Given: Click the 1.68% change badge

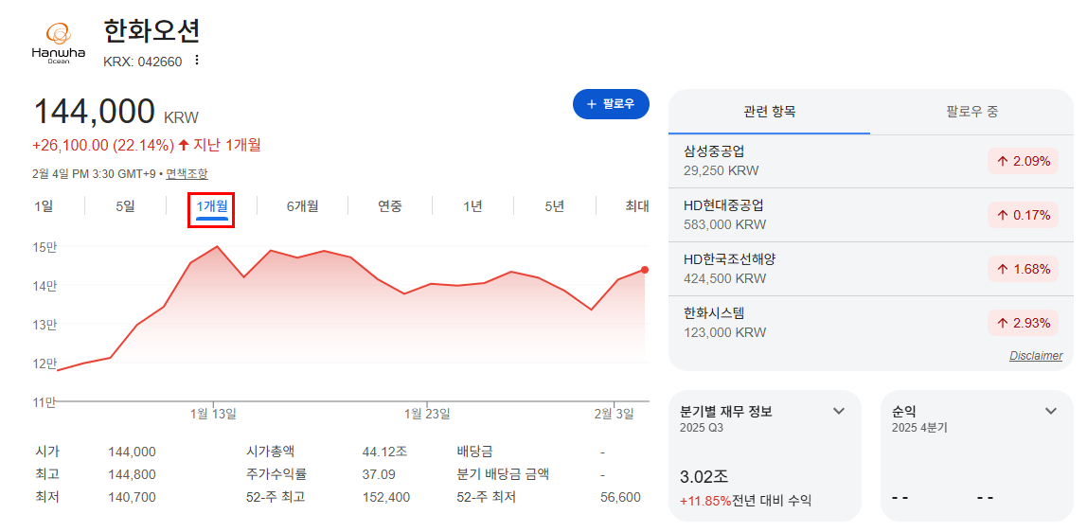Looking at the screenshot, I should click(x=1024, y=270).
